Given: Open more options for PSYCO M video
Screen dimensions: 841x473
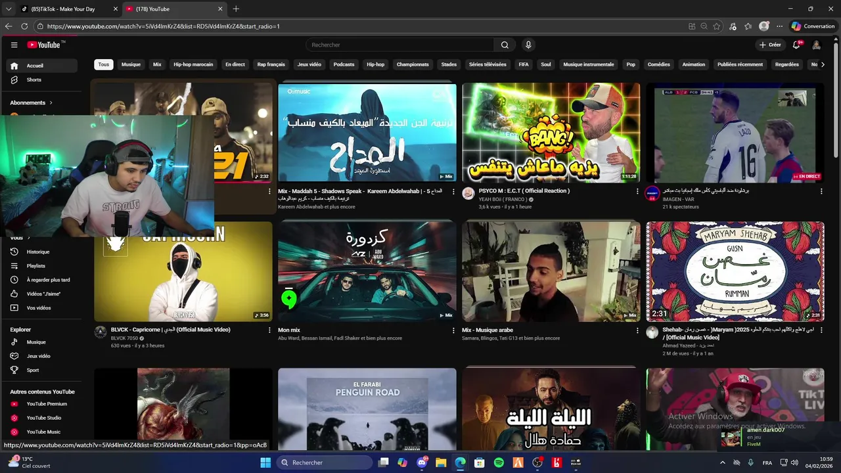Looking at the screenshot, I should [x=637, y=191].
